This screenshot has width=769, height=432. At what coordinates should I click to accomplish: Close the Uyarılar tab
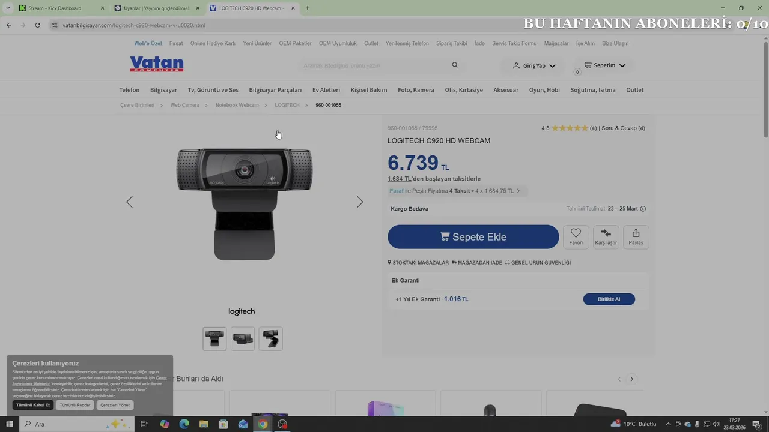point(198,8)
